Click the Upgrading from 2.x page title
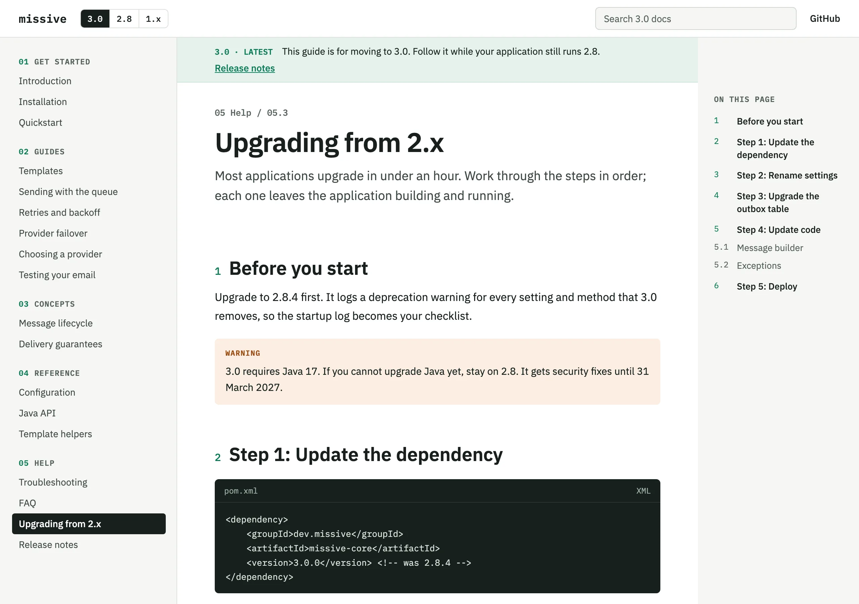Image resolution: width=859 pixels, height=604 pixels. point(329,143)
